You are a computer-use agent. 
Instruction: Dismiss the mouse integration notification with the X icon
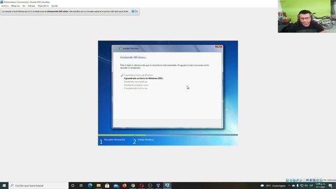point(133,11)
